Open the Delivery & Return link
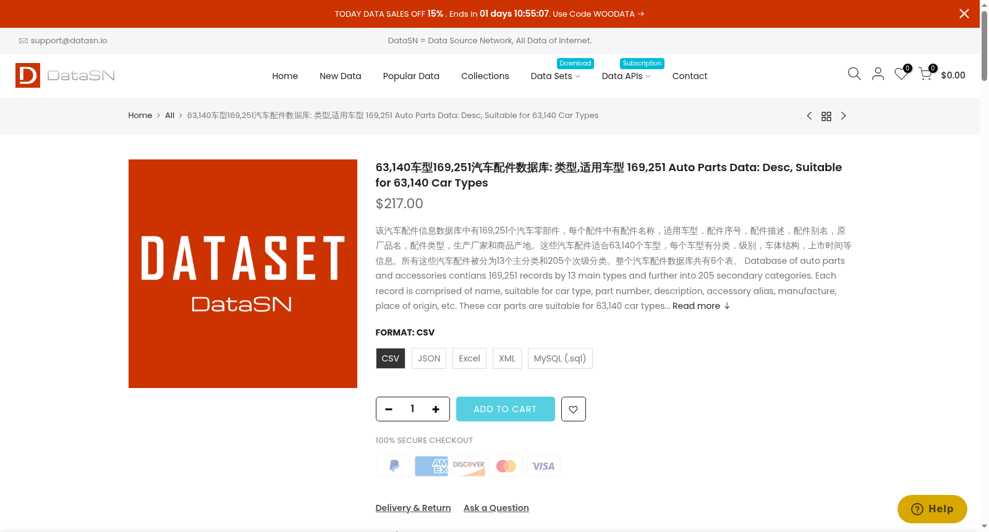 413,508
